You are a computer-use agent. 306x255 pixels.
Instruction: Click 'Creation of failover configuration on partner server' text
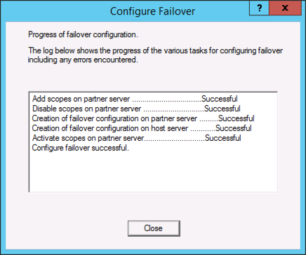(x=114, y=118)
